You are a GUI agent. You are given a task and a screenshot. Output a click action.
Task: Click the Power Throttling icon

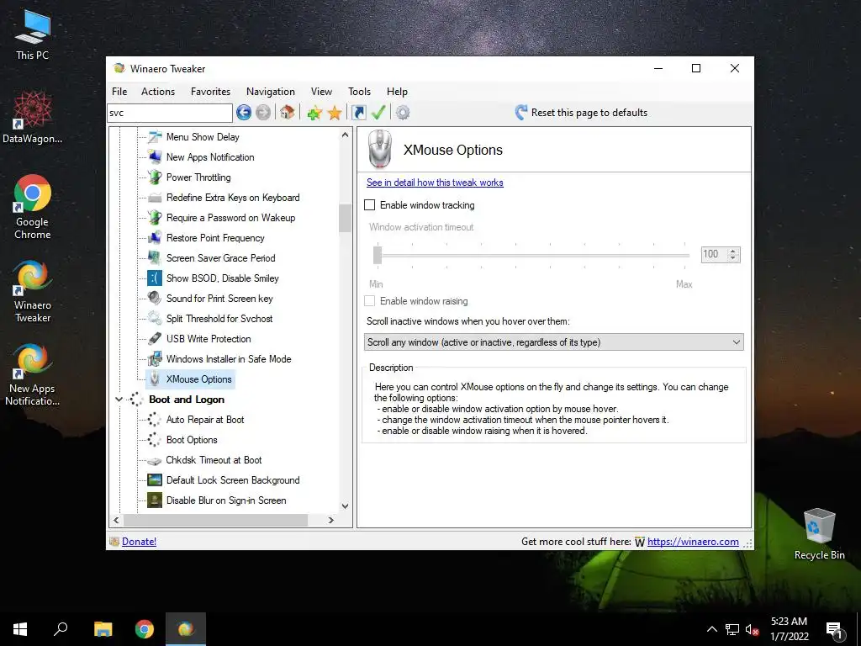coord(155,177)
